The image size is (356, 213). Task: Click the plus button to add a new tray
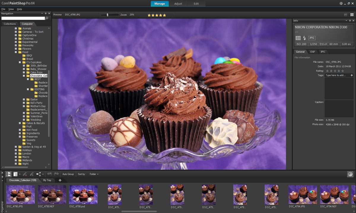[60, 180]
